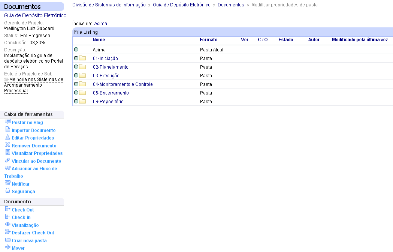The width and height of the screenshot is (393, 252).
Task: Click the Postar no Blog icon
Action: click(7, 122)
